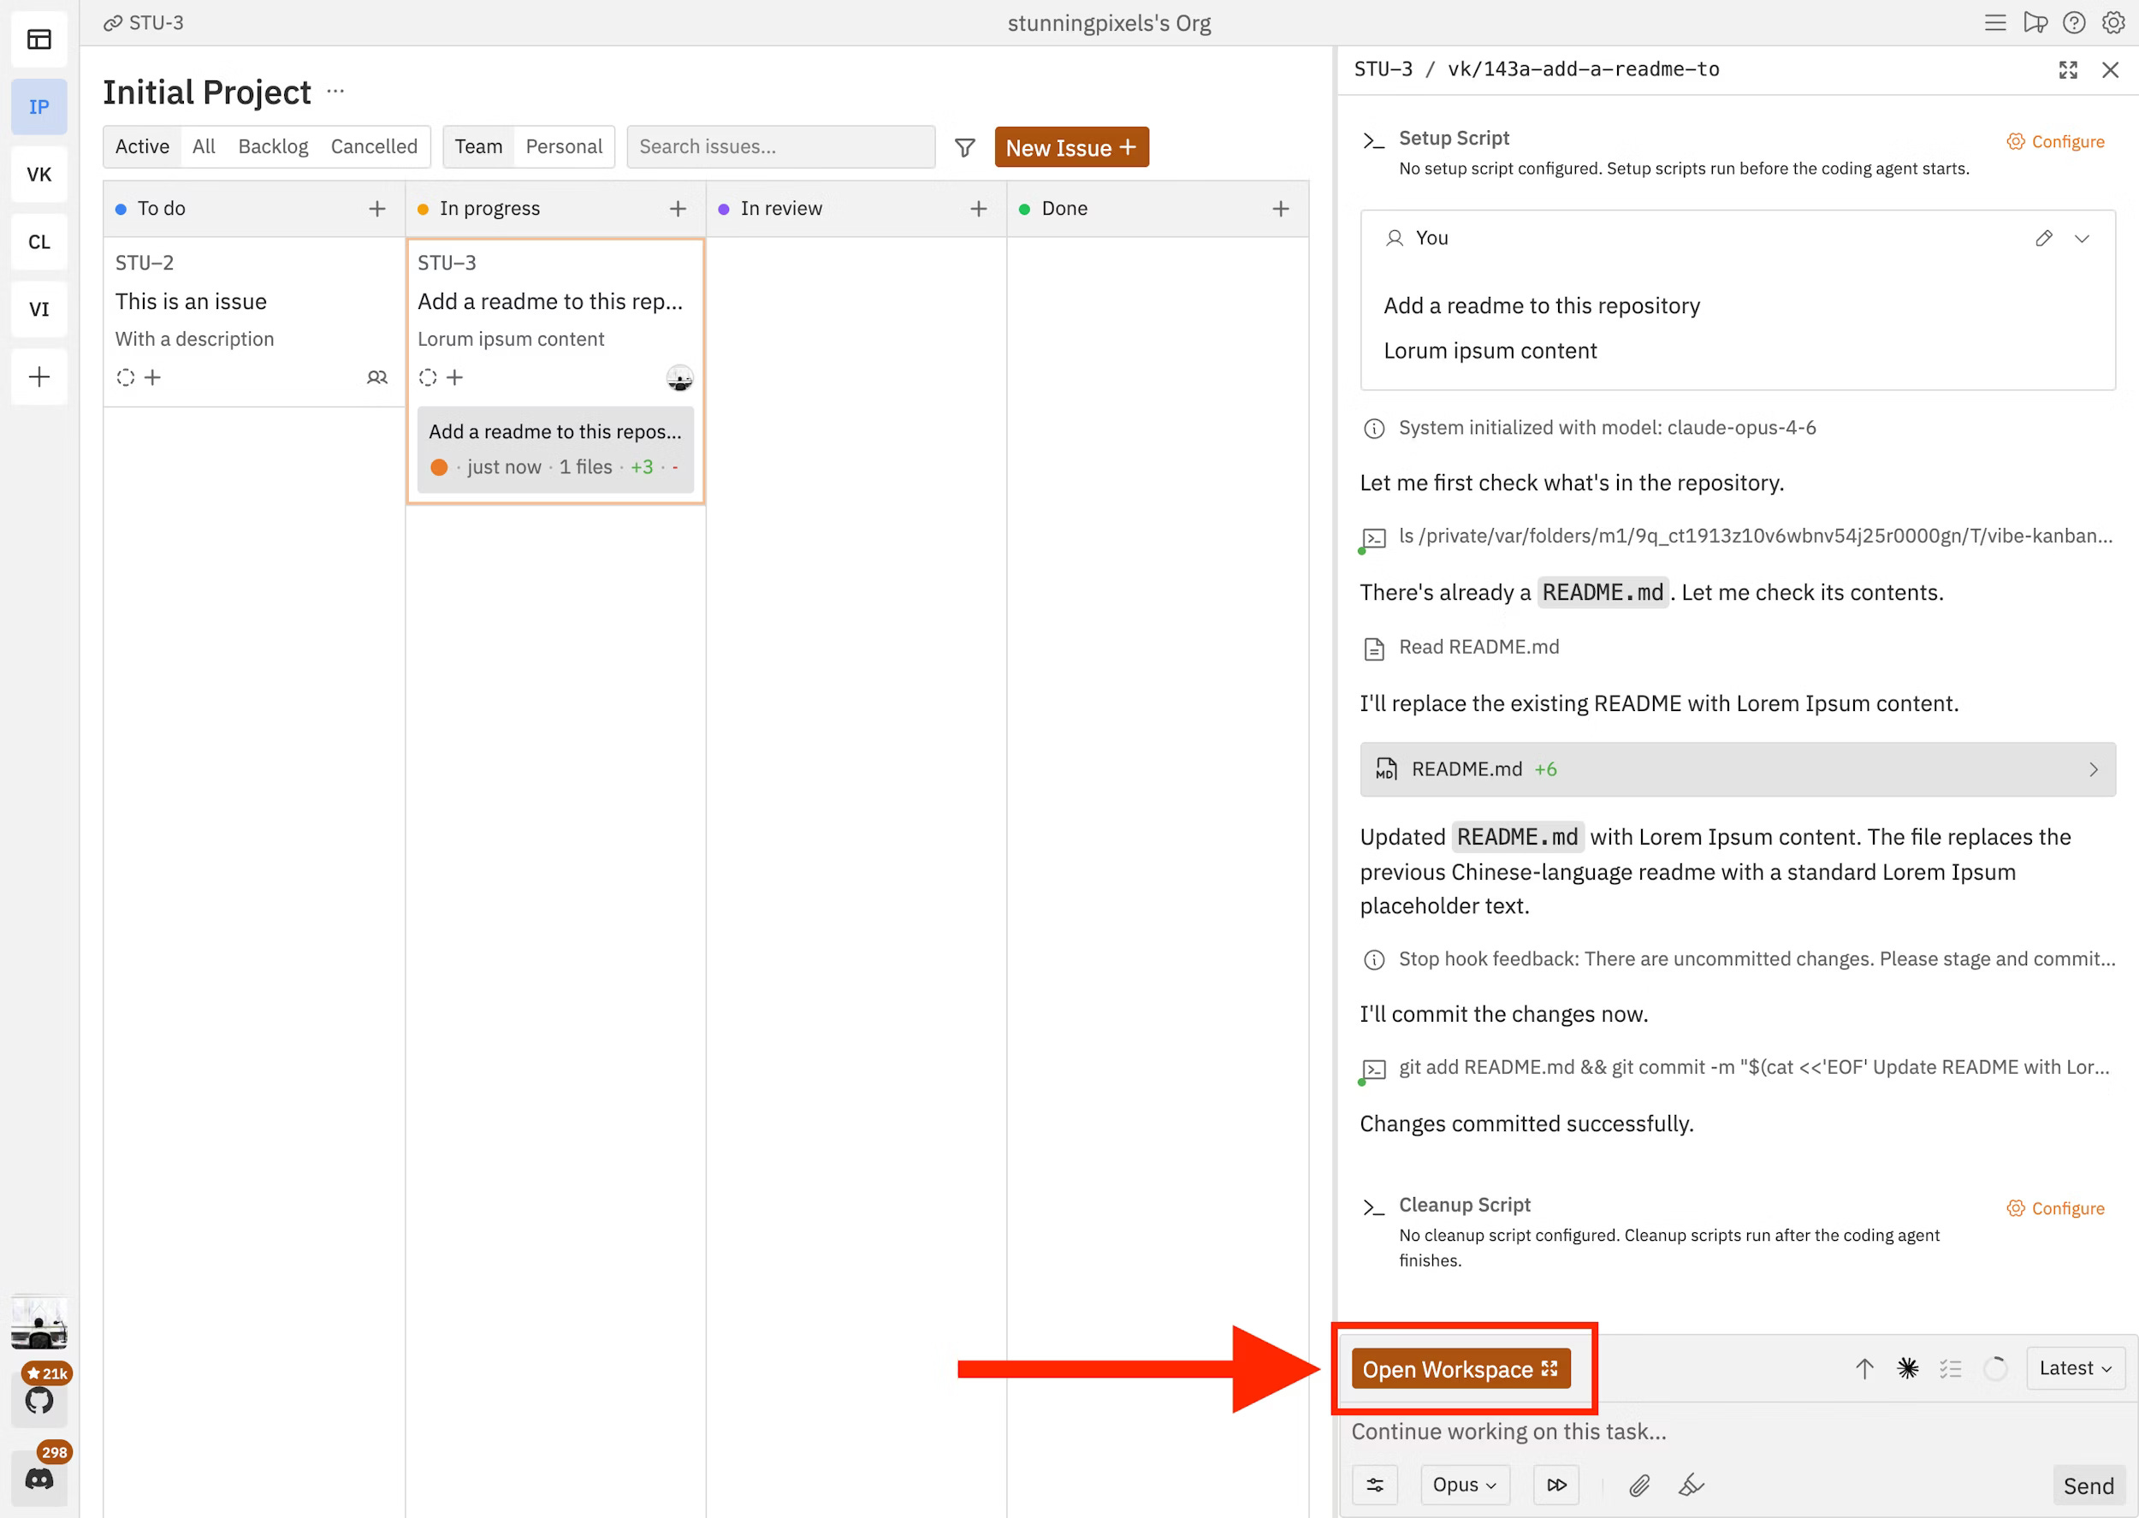Click the attach file paperclip icon
Viewport: 2139px width, 1518px height.
1639,1485
